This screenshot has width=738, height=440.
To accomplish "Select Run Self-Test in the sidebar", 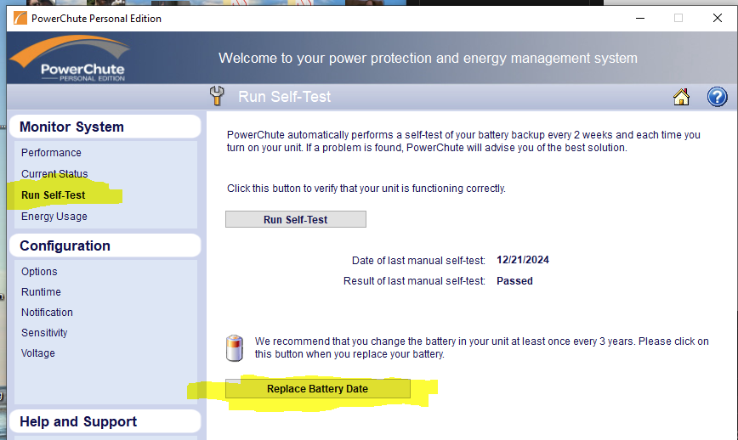I will coord(54,195).
